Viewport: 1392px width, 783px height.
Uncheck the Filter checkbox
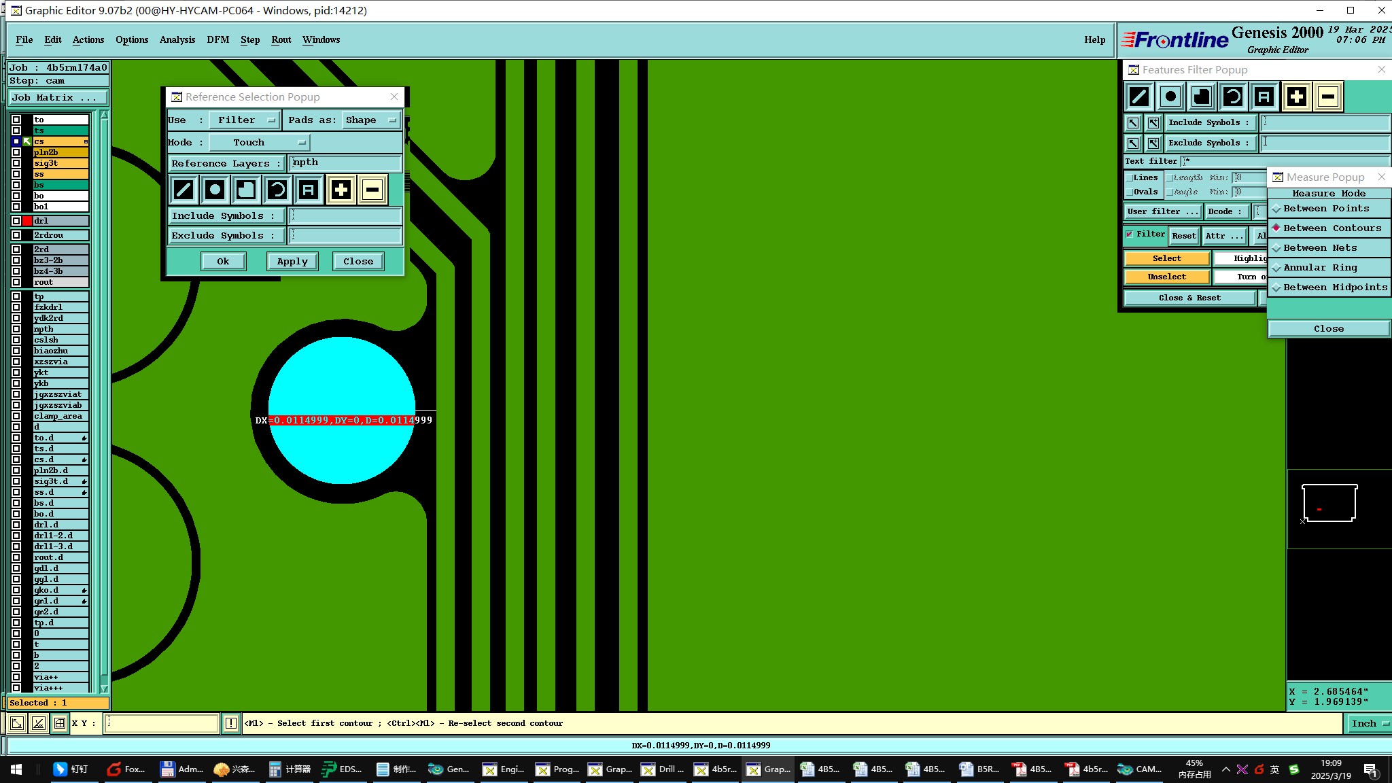(x=1130, y=234)
